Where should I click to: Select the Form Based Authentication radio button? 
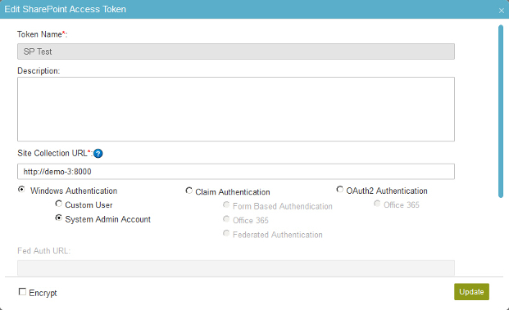point(226,205)
